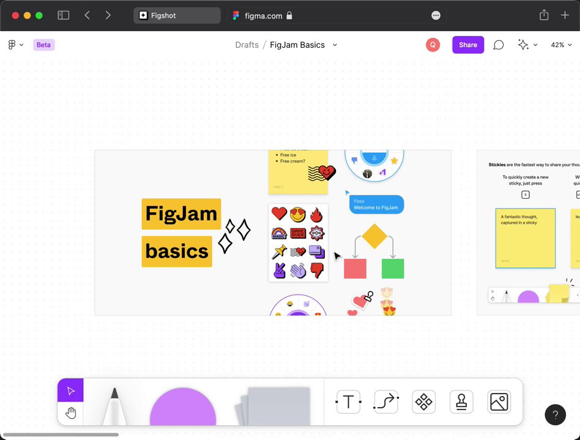Open the Widgets and components tool
This screenshot has width=580, height=440.
click(x=423, y=402)
